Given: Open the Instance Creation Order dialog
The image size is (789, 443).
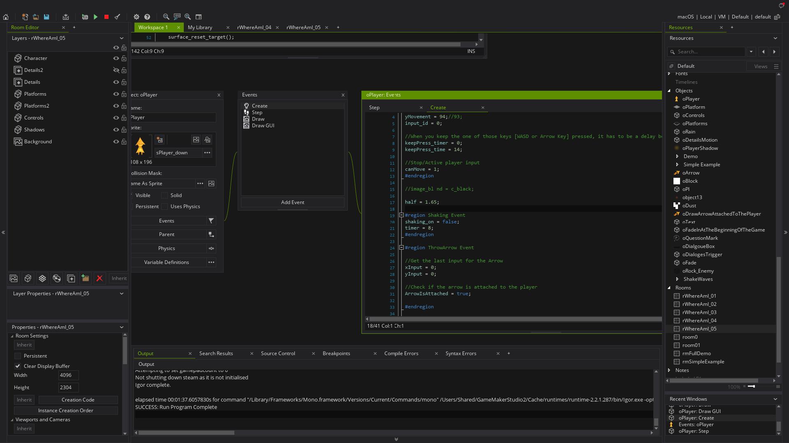Looking at the screenshot, I should [x=66, y=410].
